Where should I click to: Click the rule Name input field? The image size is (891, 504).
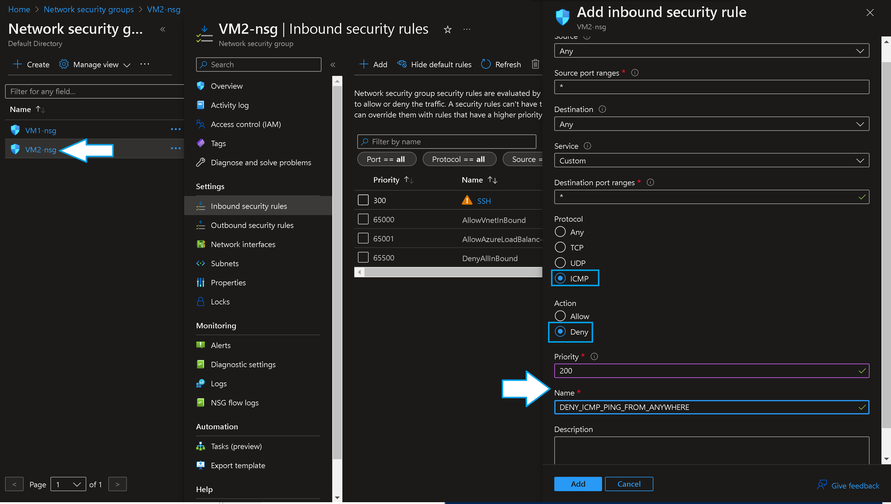(x=712, y=408)
